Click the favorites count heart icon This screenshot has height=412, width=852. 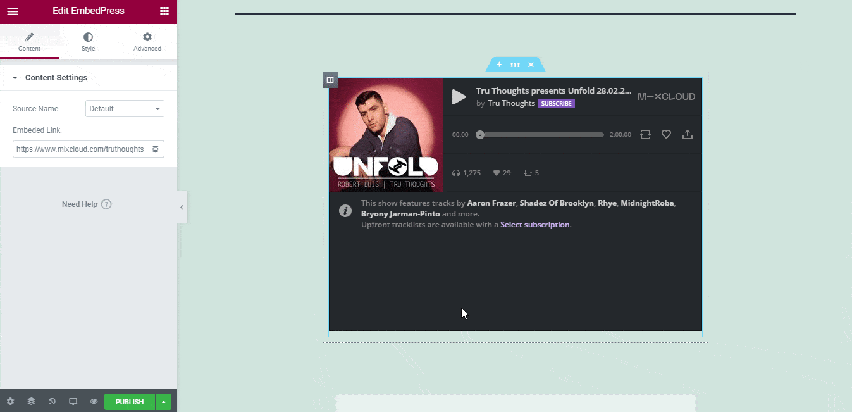pyautogui.click(x=497, y=173)
